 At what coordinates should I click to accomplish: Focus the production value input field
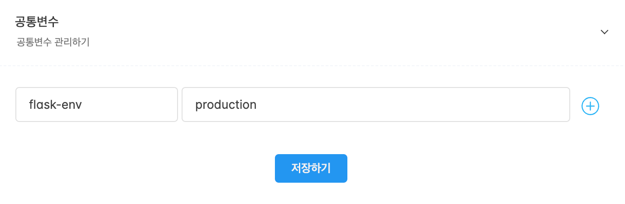point(375,105)
